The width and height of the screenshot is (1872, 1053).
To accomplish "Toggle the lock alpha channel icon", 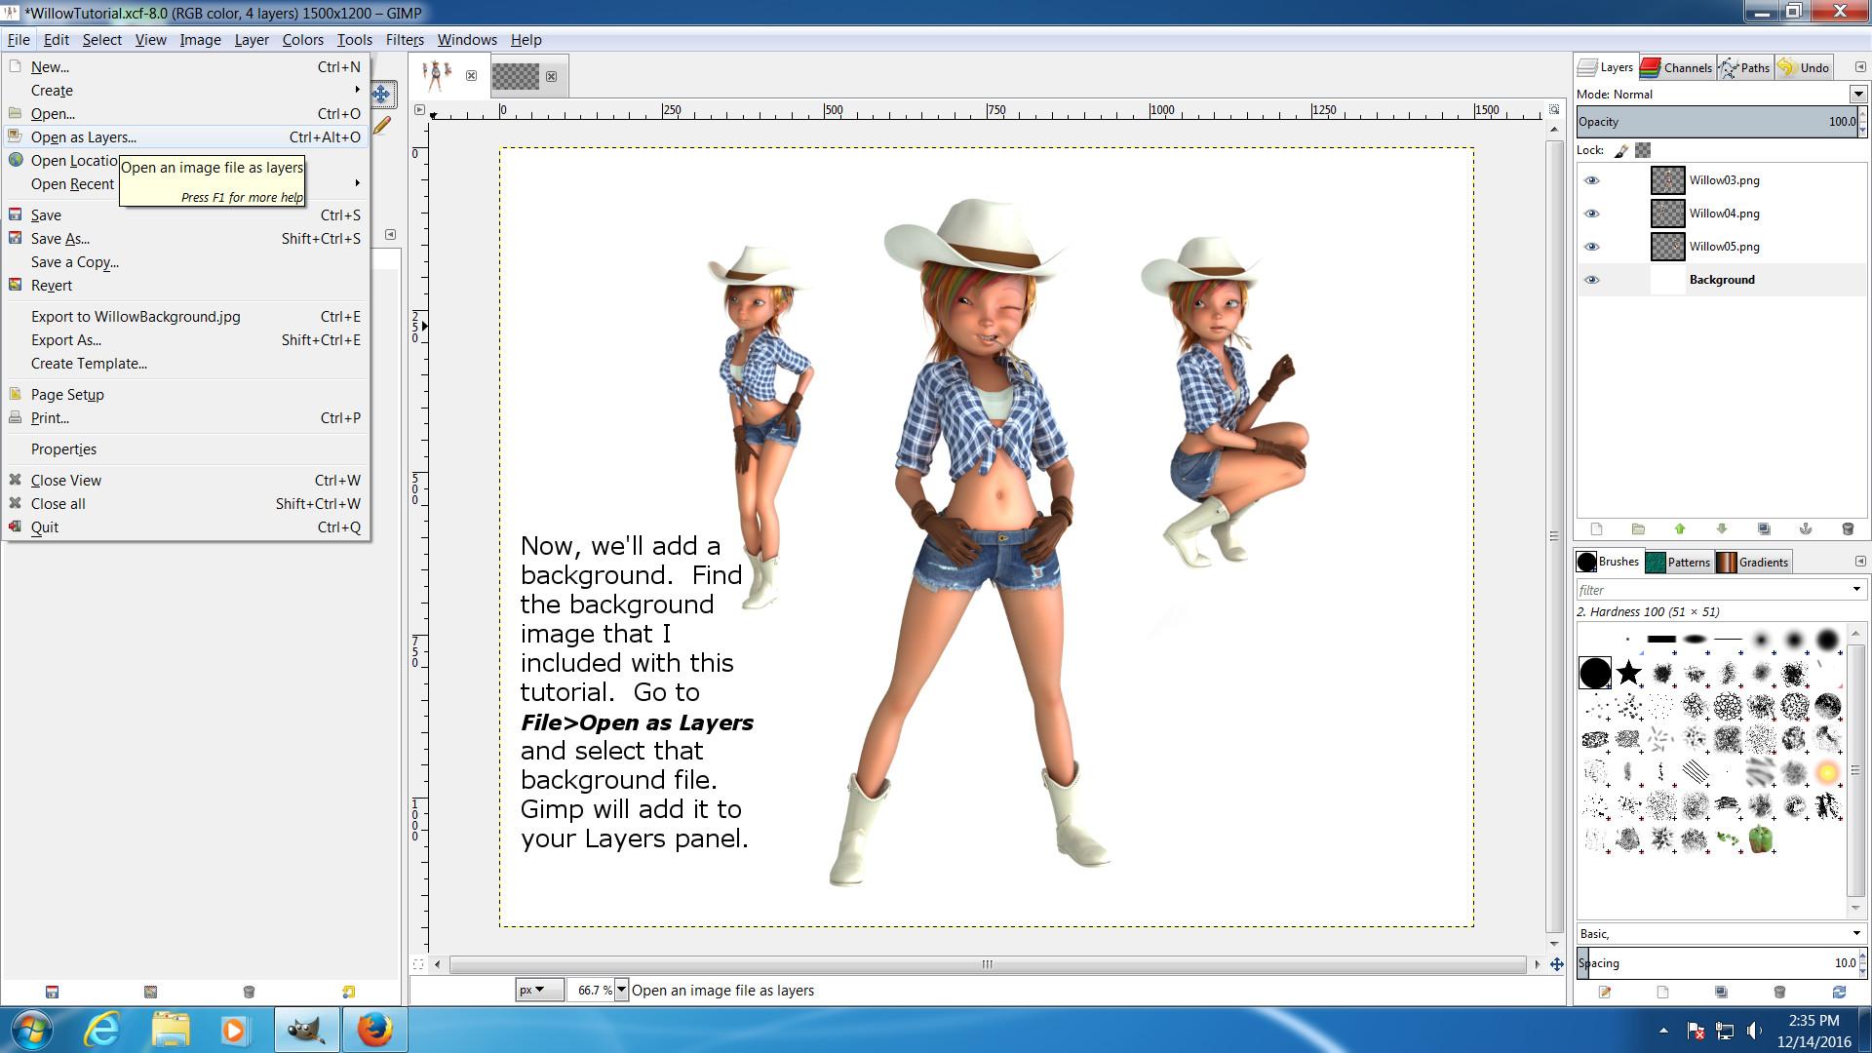I will (x=1644, y=150).
